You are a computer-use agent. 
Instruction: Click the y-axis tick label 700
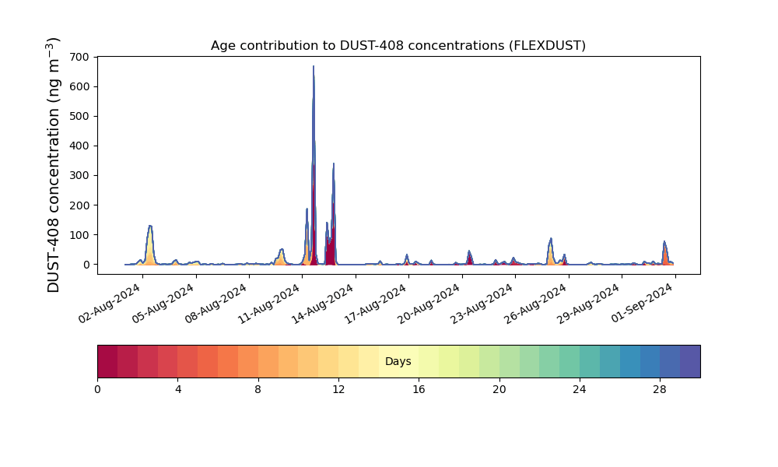80,57
